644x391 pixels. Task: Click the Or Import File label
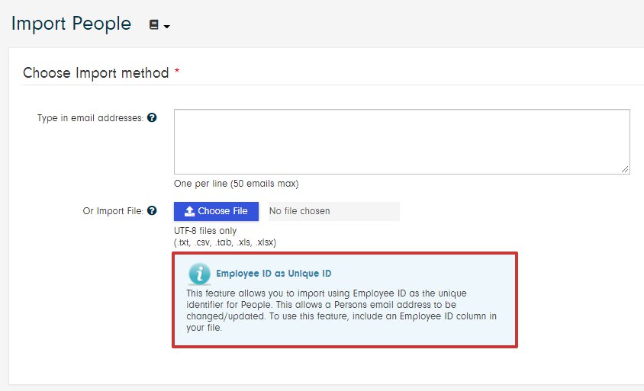click(113, 211)
